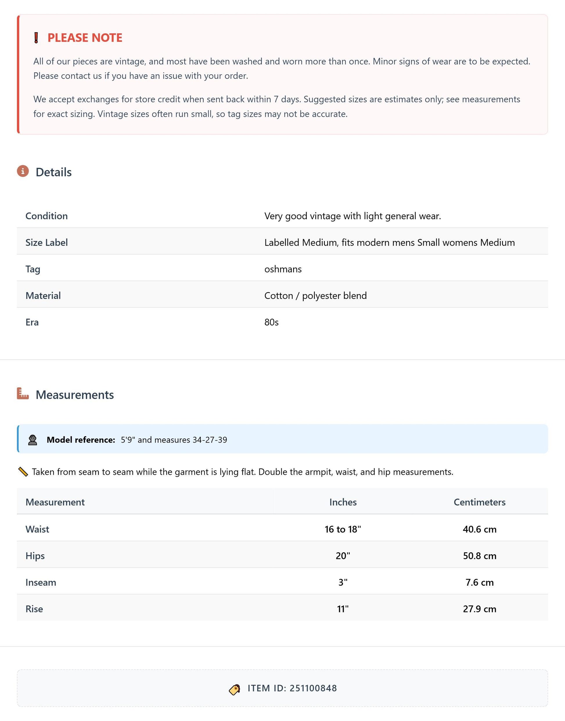The height and width of the screenshot is (721, 565).
Task: Click the Model reference label
Action: (x=81, y=440)
